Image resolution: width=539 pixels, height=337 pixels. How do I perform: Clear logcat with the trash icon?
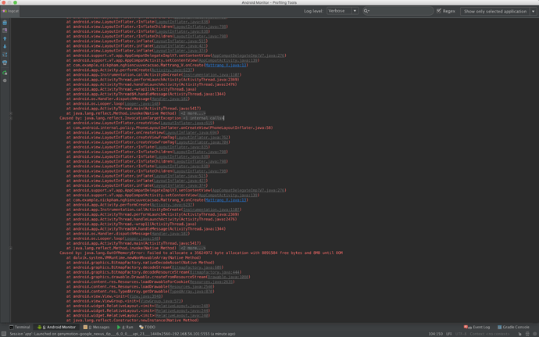pos(5,23)
